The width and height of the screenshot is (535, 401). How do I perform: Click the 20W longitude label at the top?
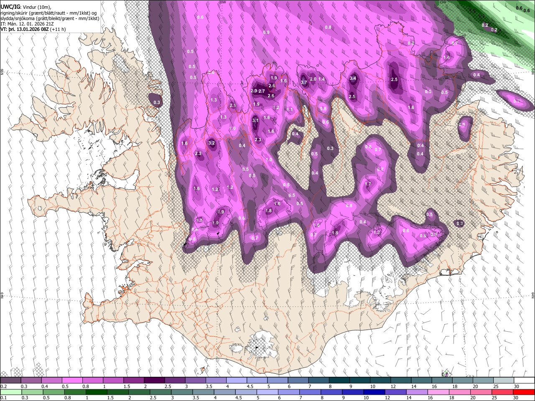(222, 2)
